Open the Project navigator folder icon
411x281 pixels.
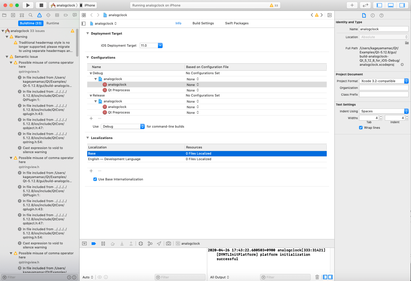(4, 15)
